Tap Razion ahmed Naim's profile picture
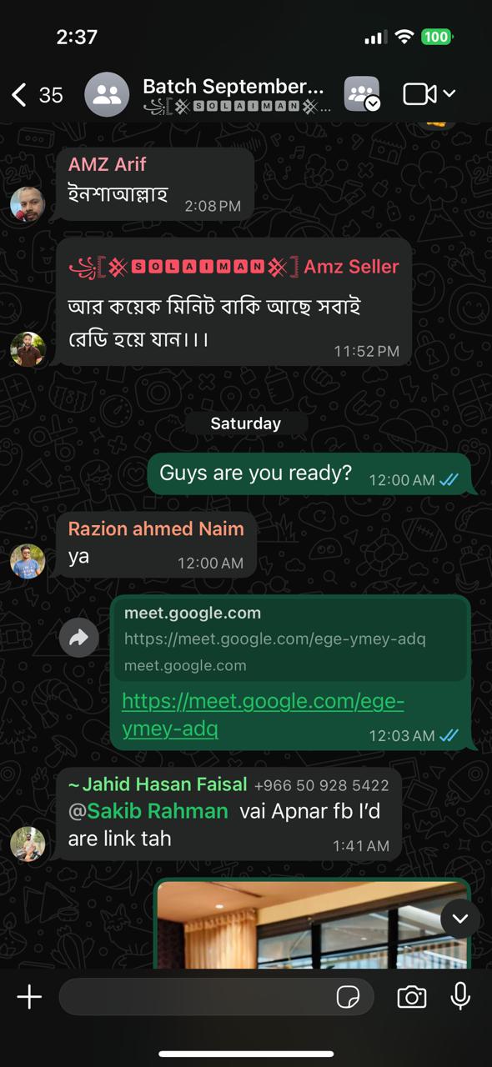492x1067 pixels. point(28,561)
